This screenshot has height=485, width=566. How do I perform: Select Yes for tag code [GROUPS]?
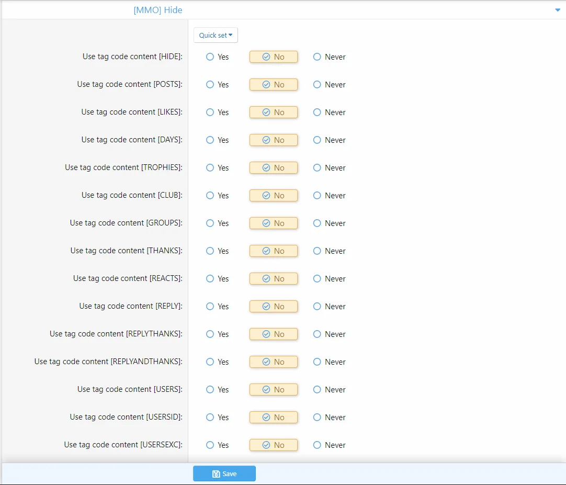pyautogui.click(x=210, y=223)
